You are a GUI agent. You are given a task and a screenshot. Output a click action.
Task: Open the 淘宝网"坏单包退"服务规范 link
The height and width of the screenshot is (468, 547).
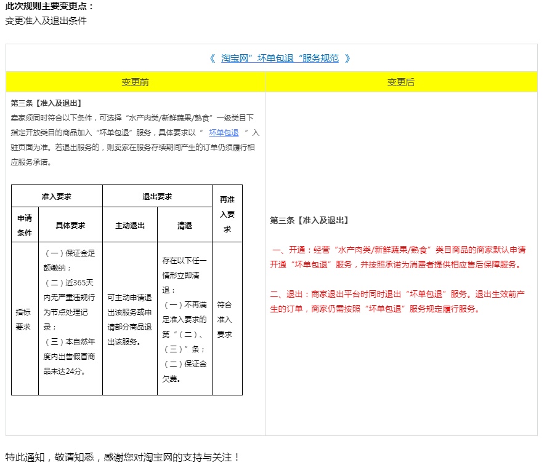pyautogui.click(x=280, y=58)
